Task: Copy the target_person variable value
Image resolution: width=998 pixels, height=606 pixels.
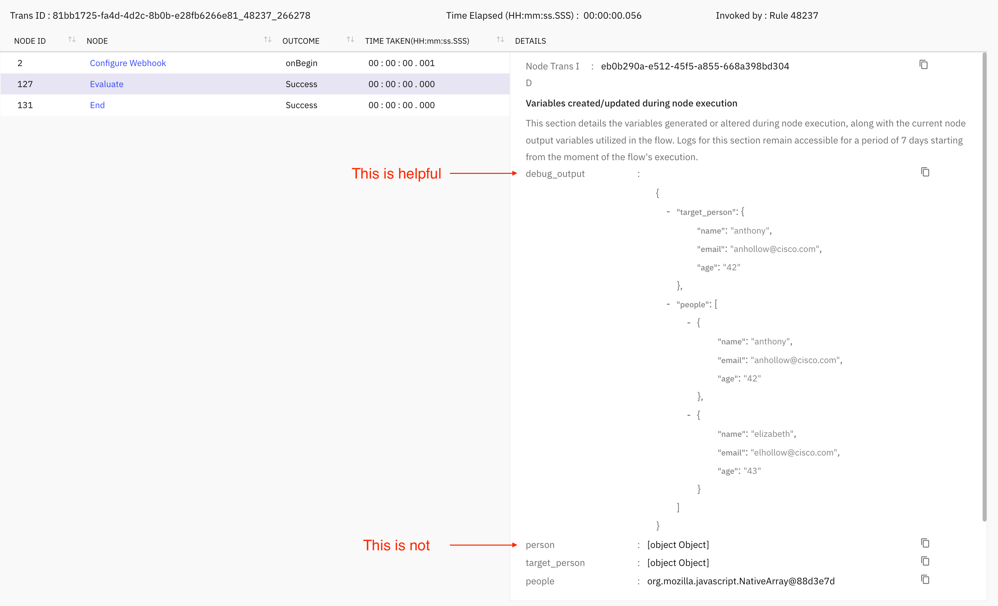Action: [925, 561]
